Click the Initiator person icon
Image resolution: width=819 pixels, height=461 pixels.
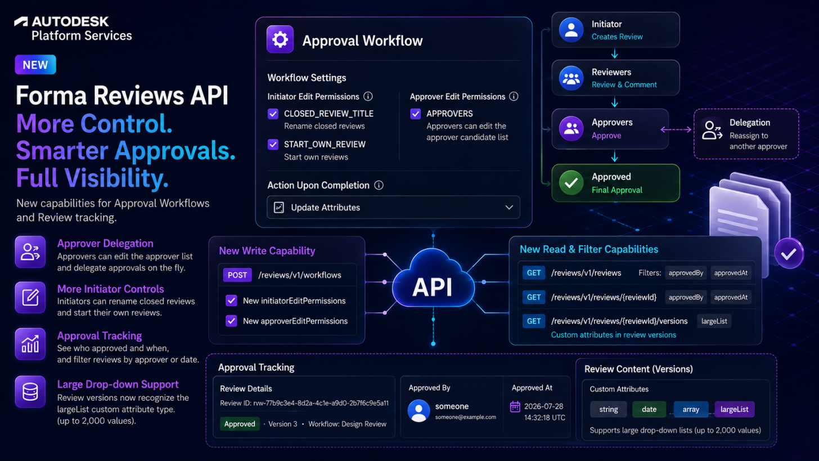(x=571, y=30)
